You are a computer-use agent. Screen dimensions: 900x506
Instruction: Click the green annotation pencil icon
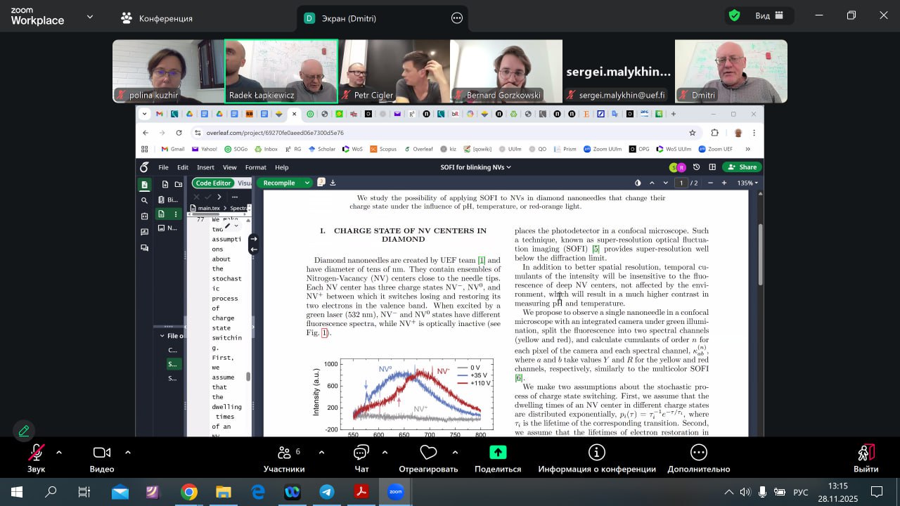tap(24, 431)
